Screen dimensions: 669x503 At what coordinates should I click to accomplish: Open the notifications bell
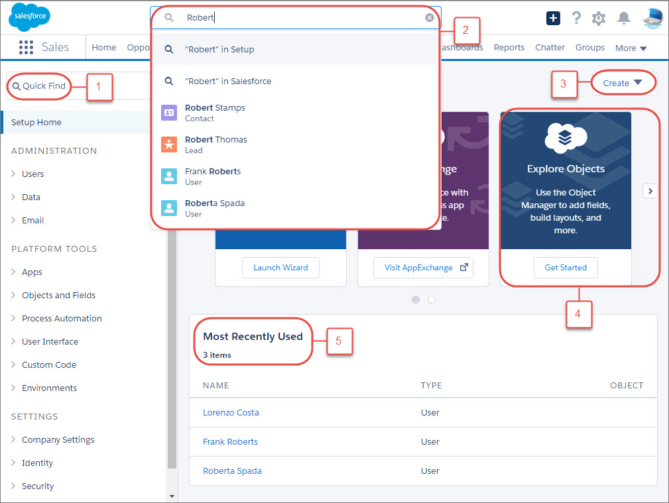pos(624,19)
